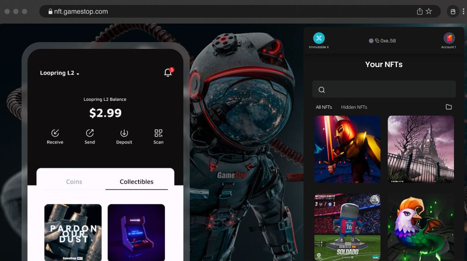Click the site padlock icon
Image resolution: width=467 pixels, height=261 pixels.
(50, 12)
